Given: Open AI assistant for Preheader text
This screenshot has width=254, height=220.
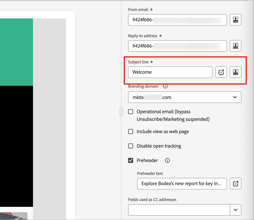Looking at the screenshot, I should [235, 184].
